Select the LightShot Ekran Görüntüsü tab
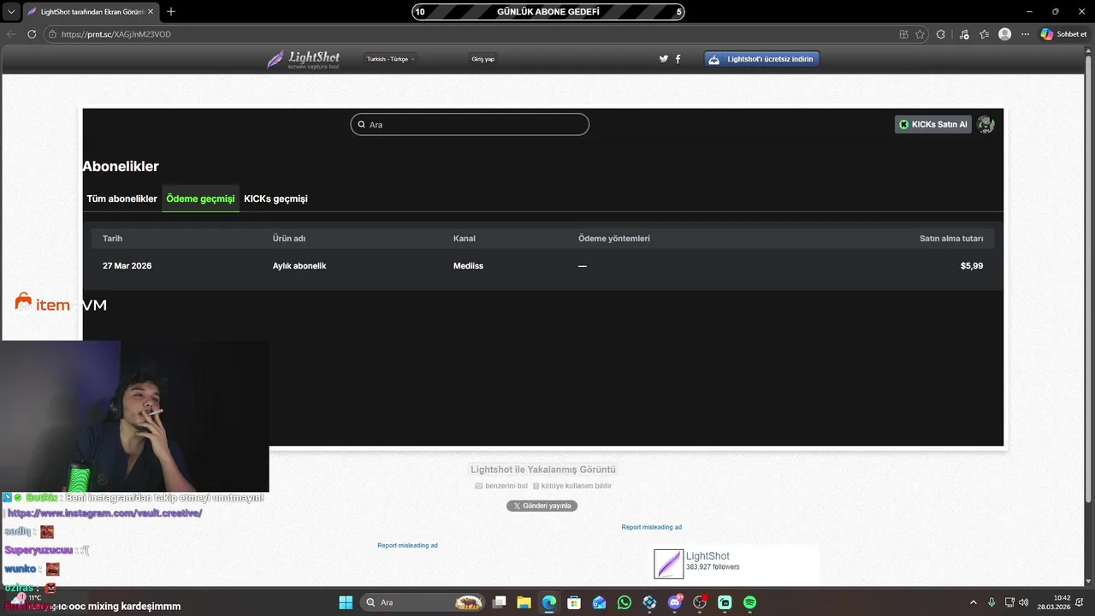Image resolution: width=1095 pixels, height=616 pixels. click(91, 12)
